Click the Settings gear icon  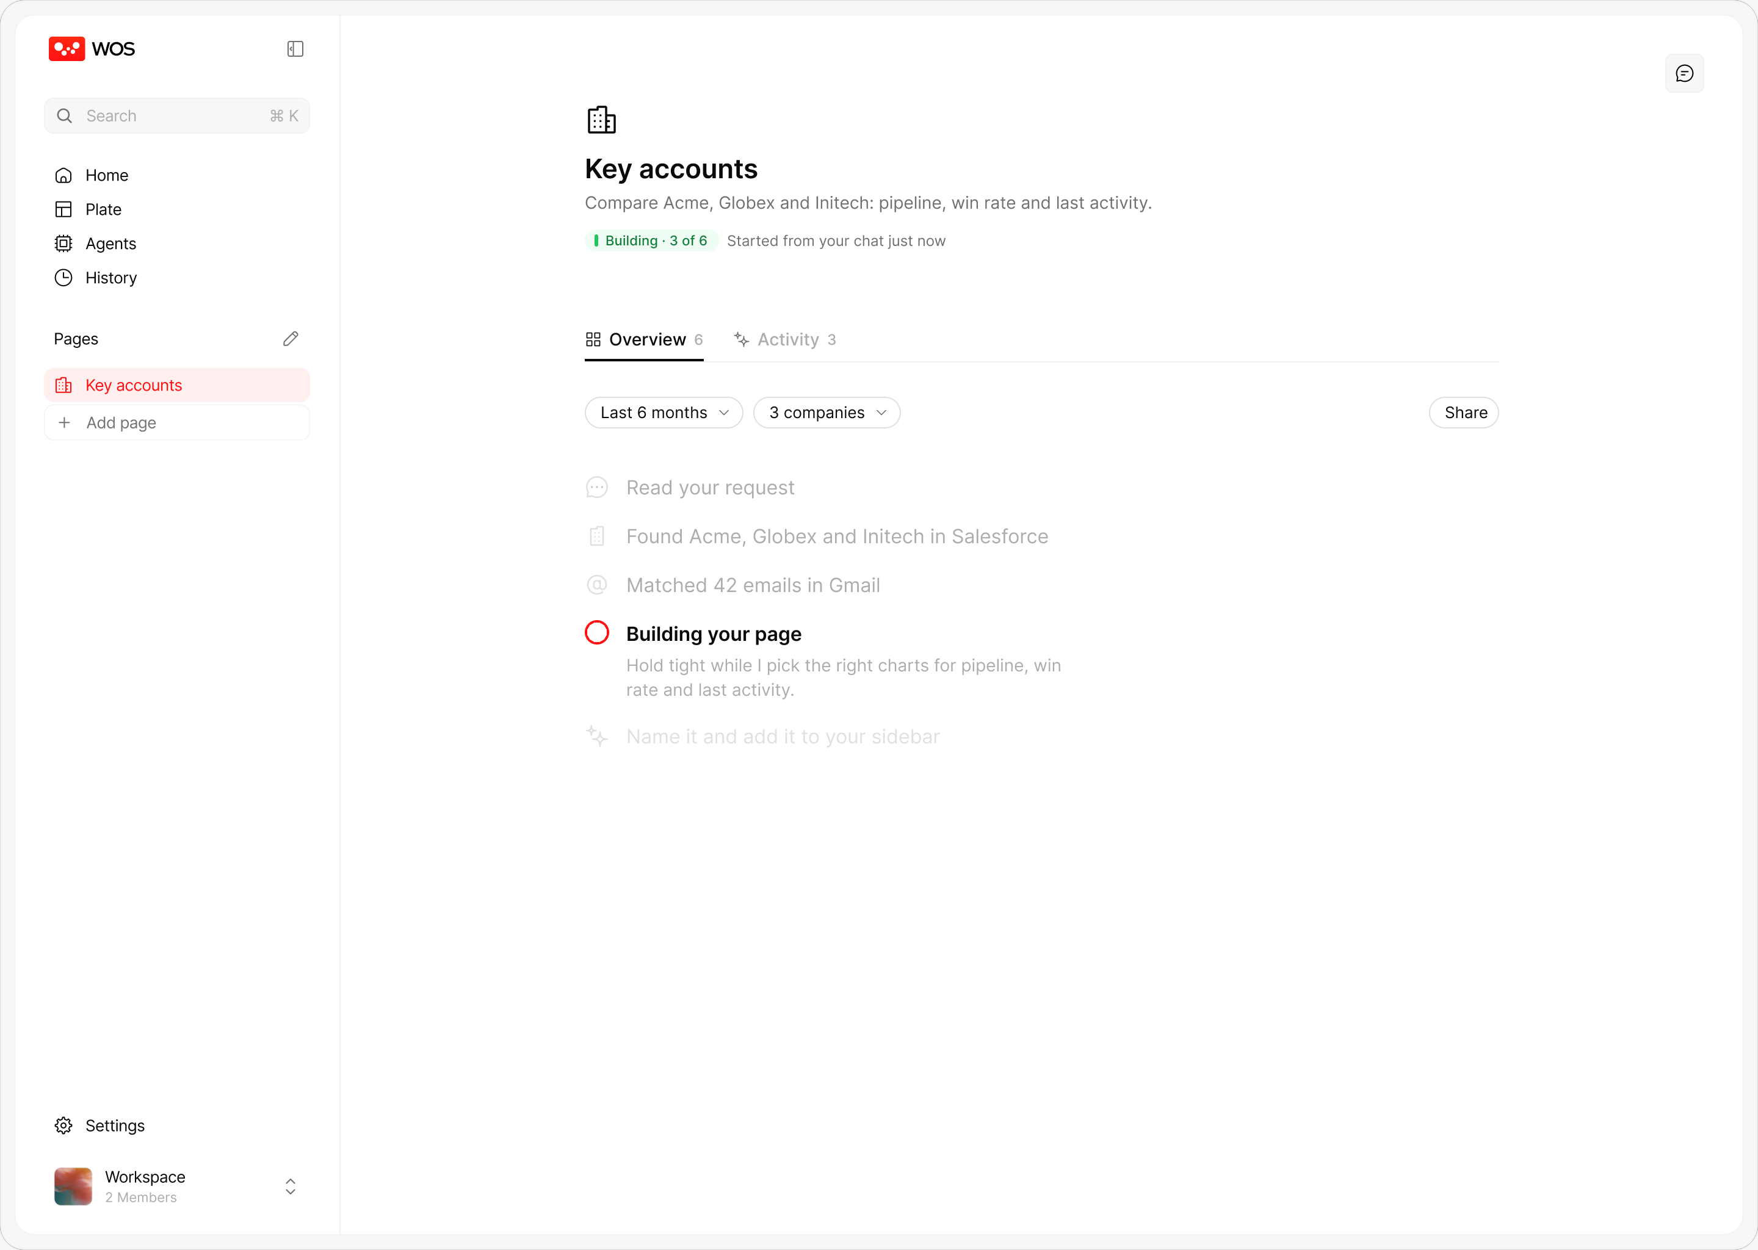(64, 1125)
